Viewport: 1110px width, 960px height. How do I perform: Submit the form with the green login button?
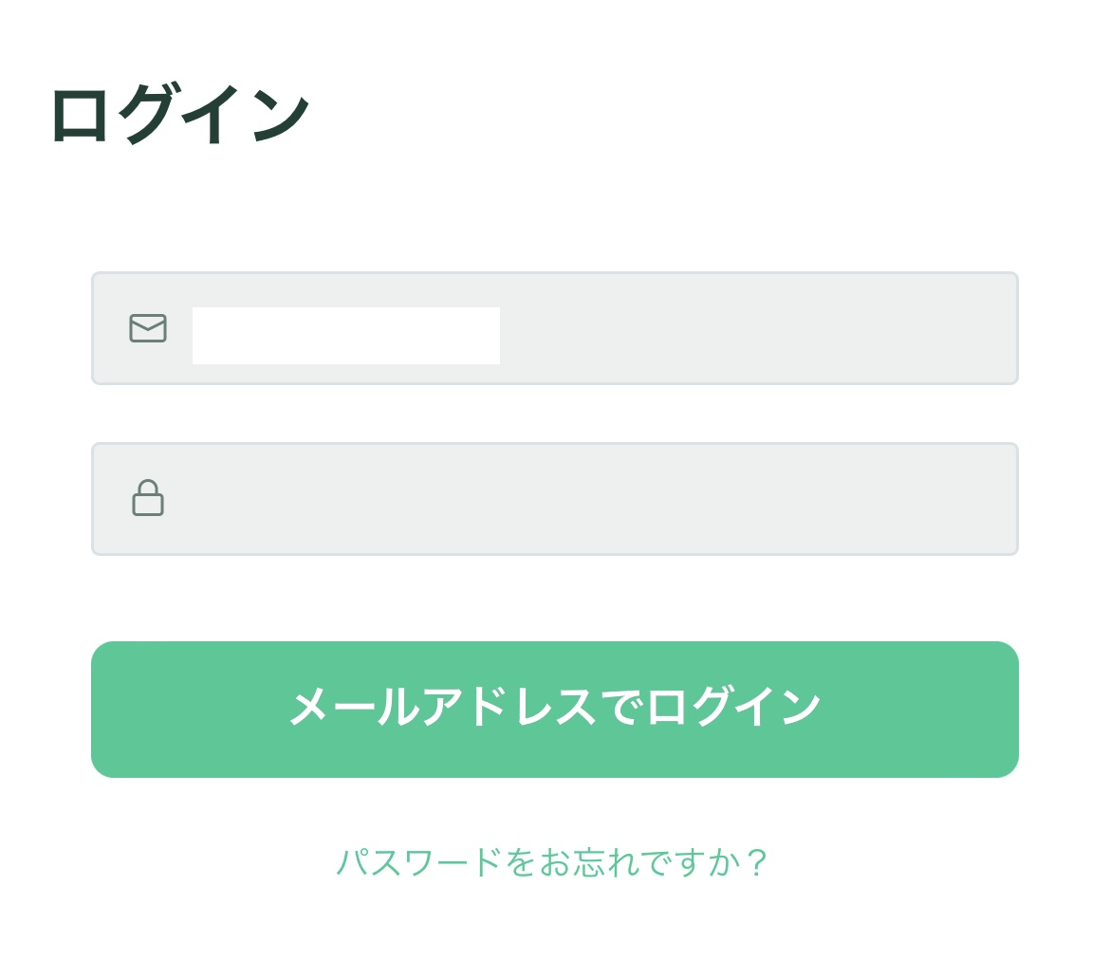click(554, 710)
